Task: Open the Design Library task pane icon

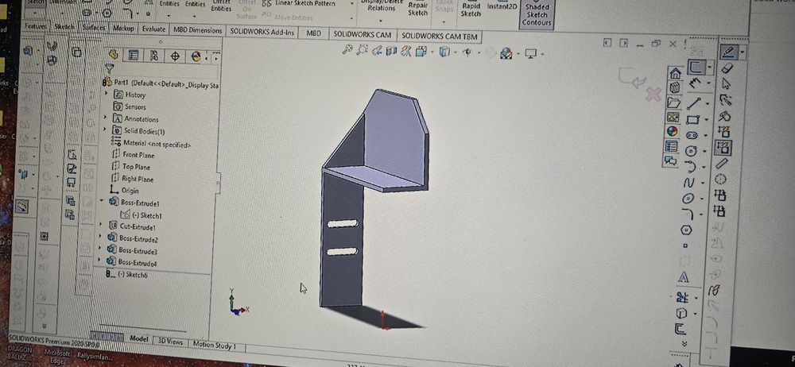Action: tap(674, 87)
